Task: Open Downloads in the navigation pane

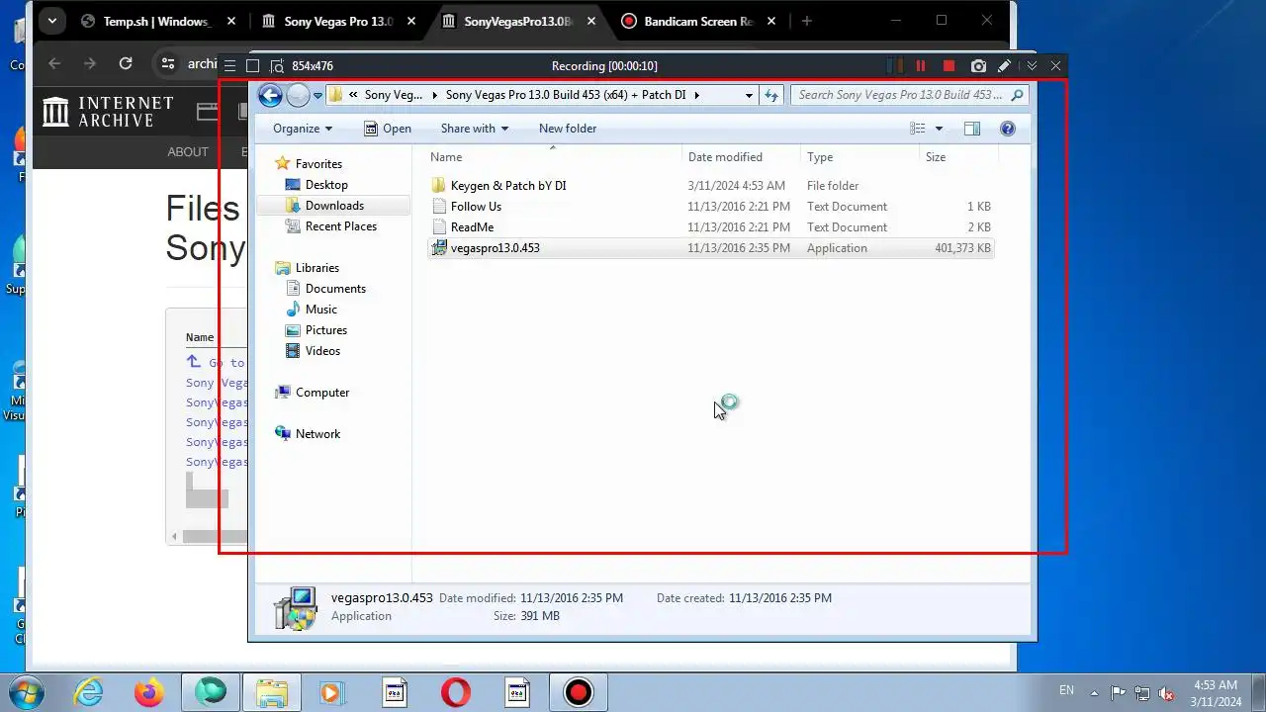Action: tap(334, 206)
